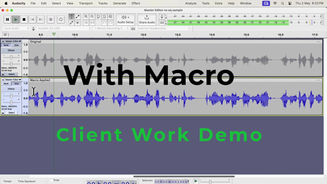Open the Original track's Master Editor menu
The image size is (327, 184).
coord(13,41)
